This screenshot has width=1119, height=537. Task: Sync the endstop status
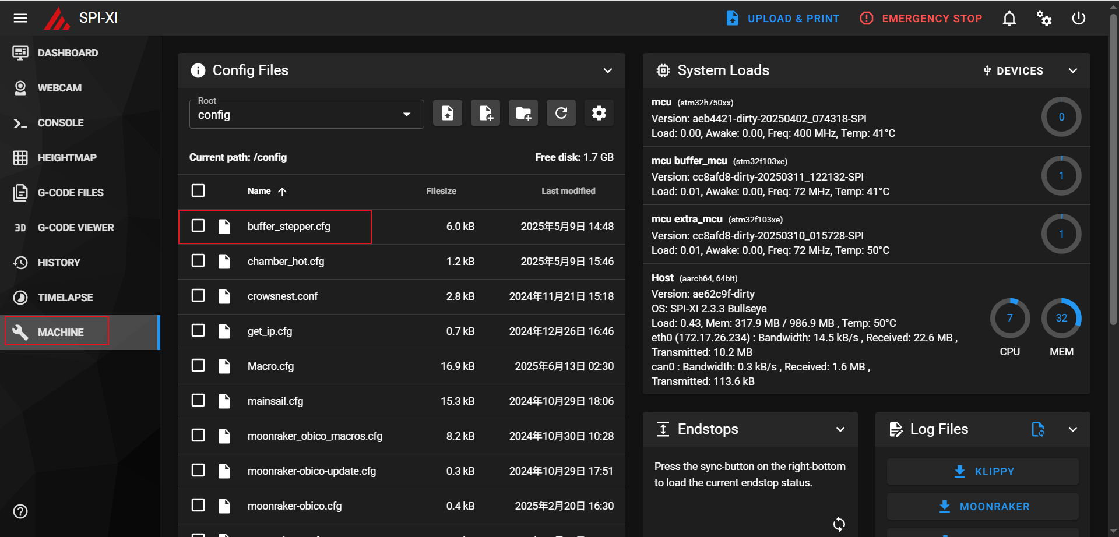[839, 524]
